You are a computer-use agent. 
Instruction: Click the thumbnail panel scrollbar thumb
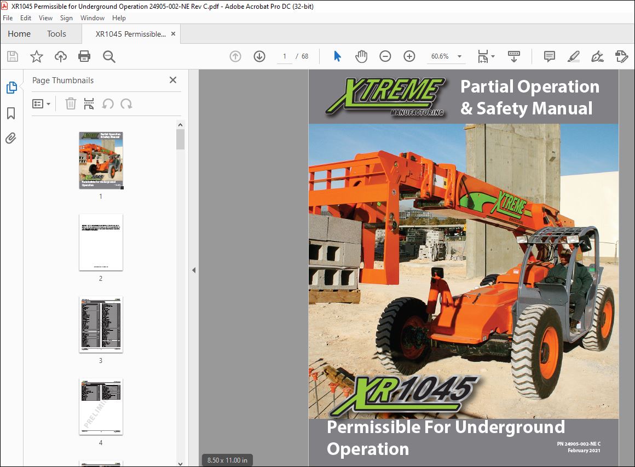click(x=181, y=139)
